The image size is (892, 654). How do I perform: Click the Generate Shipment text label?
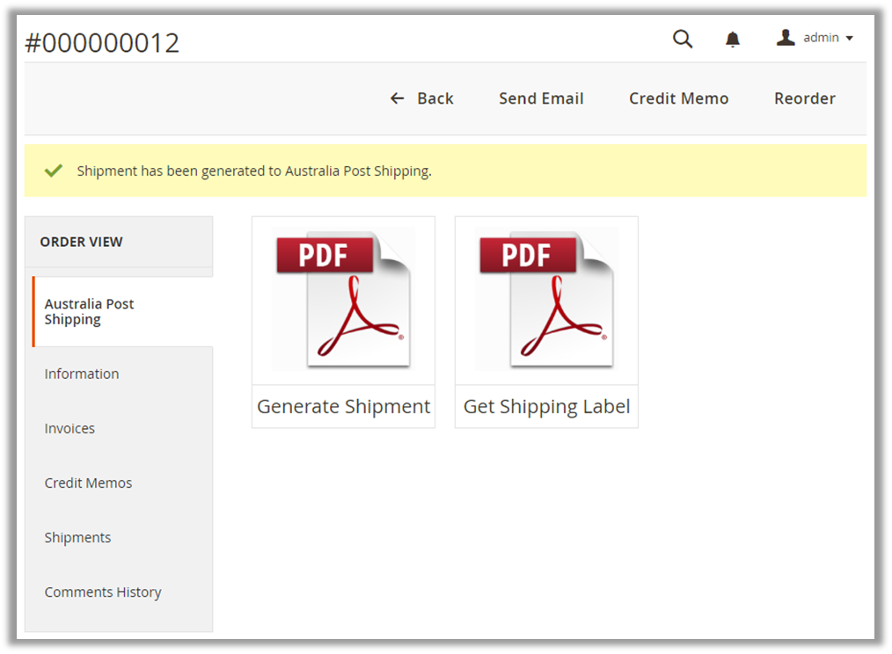coord(343,407)
